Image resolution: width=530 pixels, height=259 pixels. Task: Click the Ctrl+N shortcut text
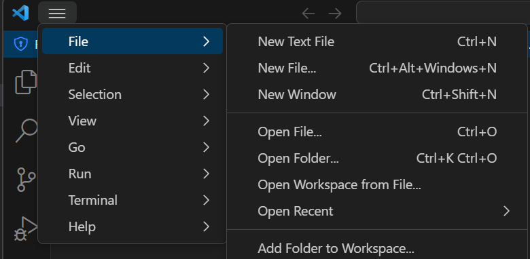(x=476, y=41)
